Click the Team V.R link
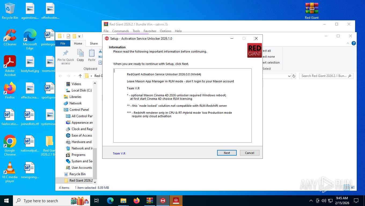Screen dimensions: 365x206 pos(119,153)
